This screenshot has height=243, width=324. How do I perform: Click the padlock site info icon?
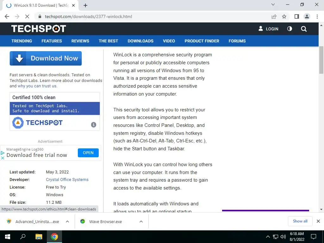tap(40, 16)
